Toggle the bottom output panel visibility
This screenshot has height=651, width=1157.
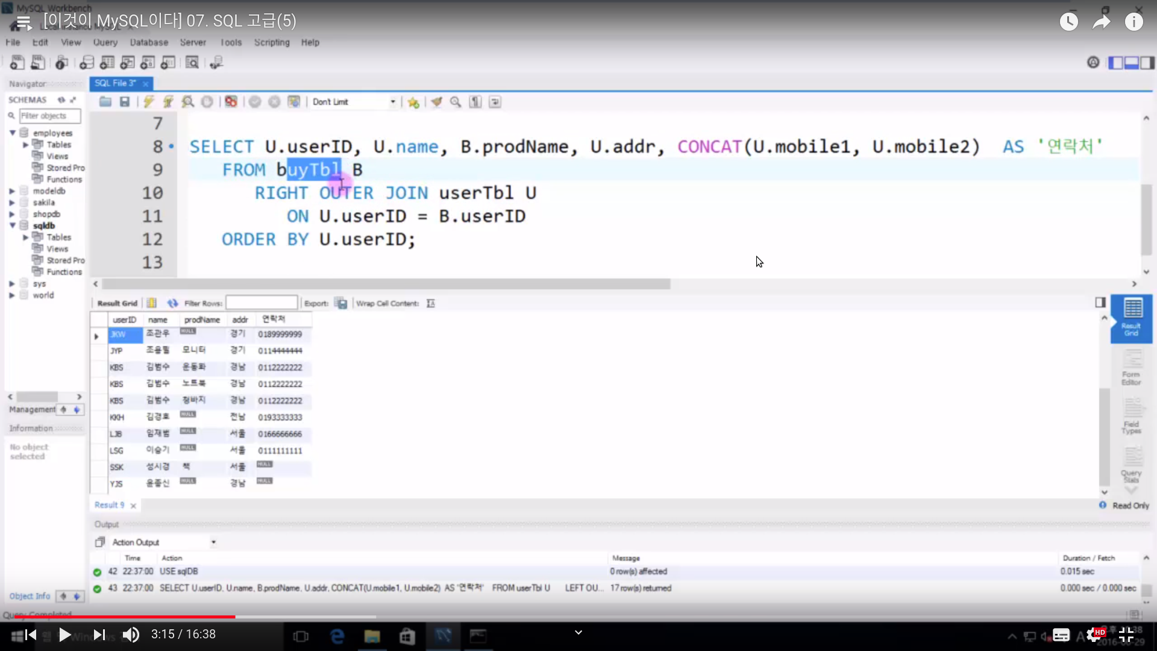click(1131, 63)
